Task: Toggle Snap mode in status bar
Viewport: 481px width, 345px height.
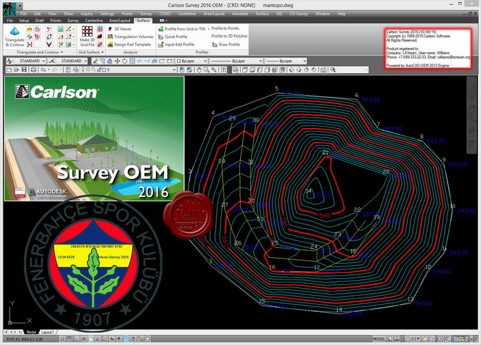Action: tap(63, 339)
